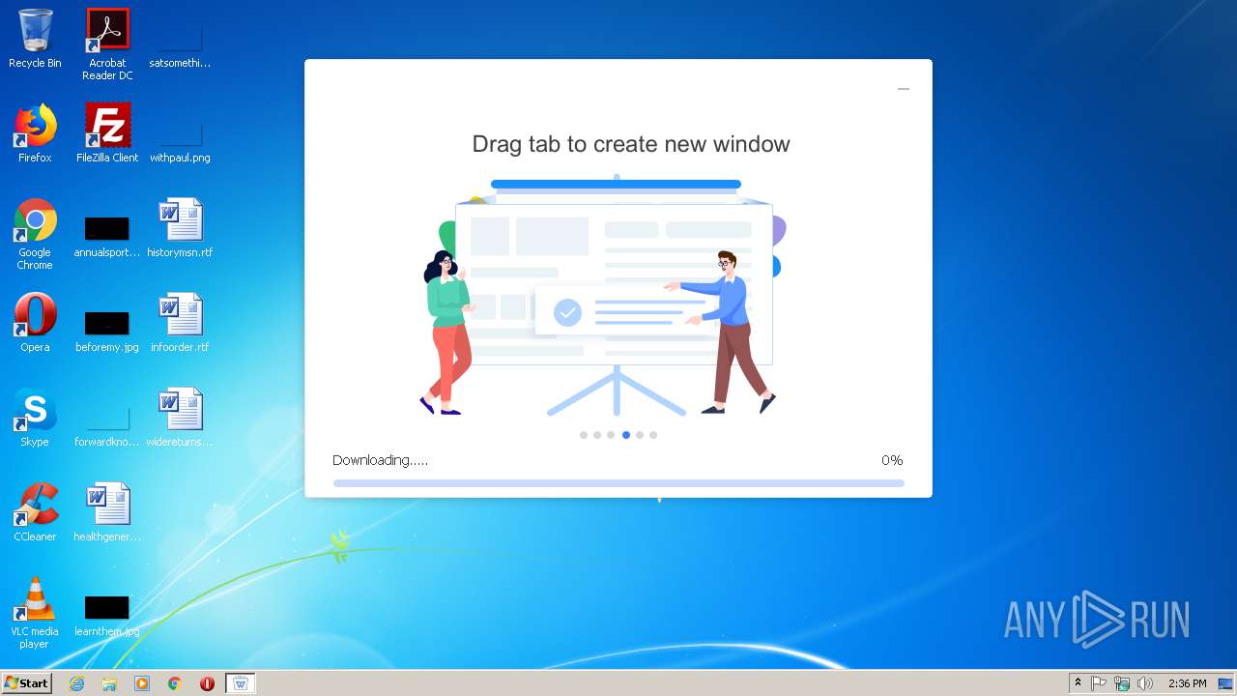Viewport: 1237px width, 696px height.
Task: Select the fifth slide indicator dot
Action: pos(640,435)
